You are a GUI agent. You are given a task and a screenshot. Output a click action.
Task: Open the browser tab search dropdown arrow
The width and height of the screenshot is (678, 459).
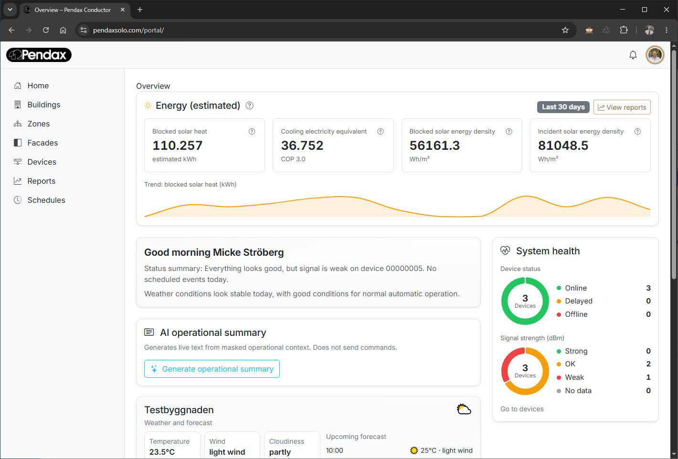pyautogui.click(x=10, y=10)
